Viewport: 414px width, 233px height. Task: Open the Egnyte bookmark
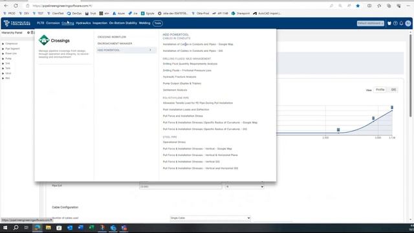point(147,13)
